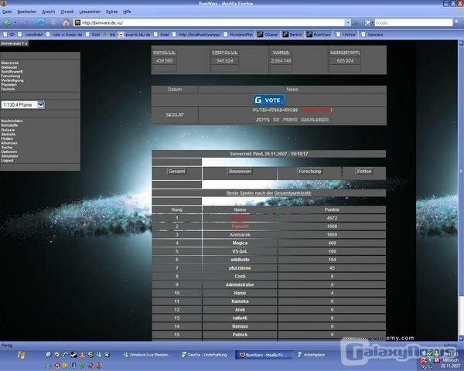Open the UniWar bookmark

[346, 35]
